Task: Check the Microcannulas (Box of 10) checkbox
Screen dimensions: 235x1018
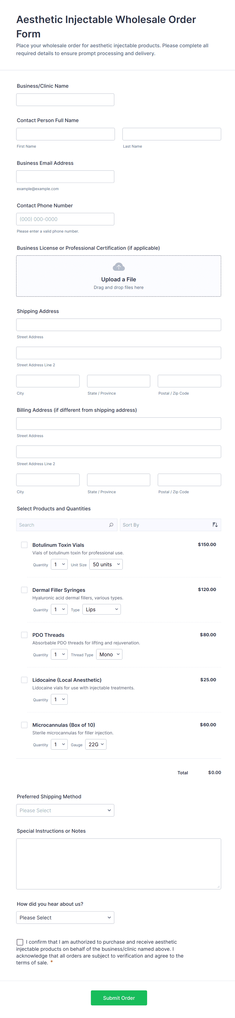Action: (x=25, y=725)
